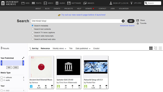Click the 1961 start year field
Image resolution: width=163 pixels, height=92 pixels.
(x=9, y=67)
